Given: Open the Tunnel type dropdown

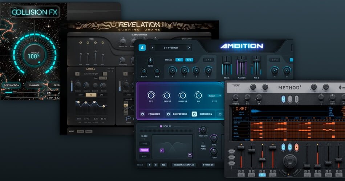Looking at the screenshot, I should 215,96.
